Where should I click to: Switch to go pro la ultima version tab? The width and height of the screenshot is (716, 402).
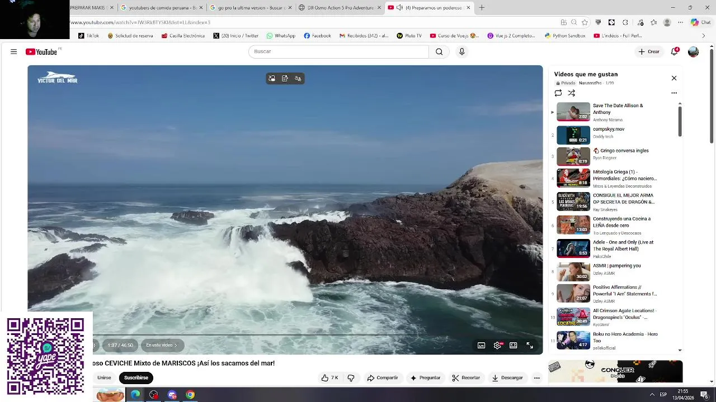pyautogui.click(x=250, y=8)
